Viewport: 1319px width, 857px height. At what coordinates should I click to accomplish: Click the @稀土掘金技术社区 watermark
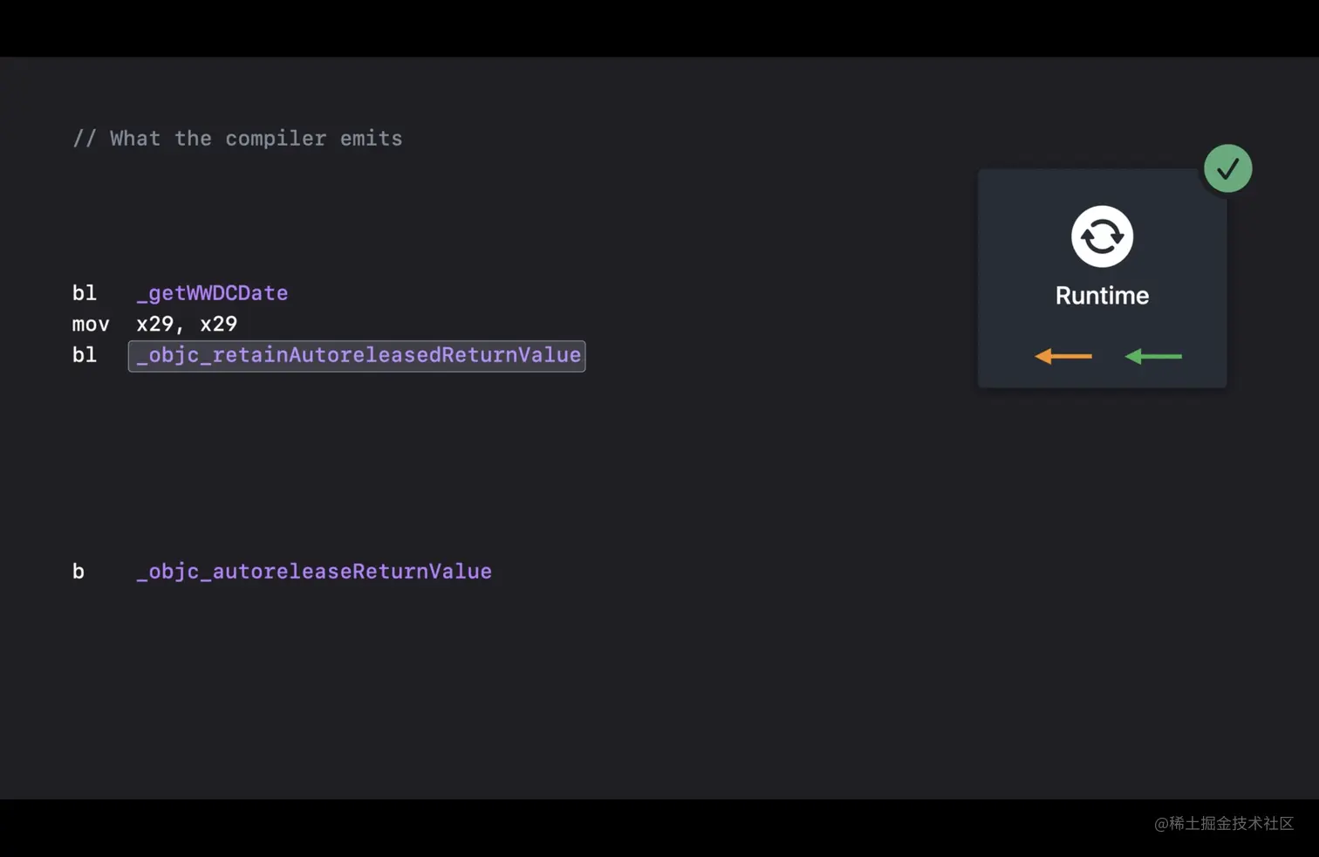coord(1224,823)
